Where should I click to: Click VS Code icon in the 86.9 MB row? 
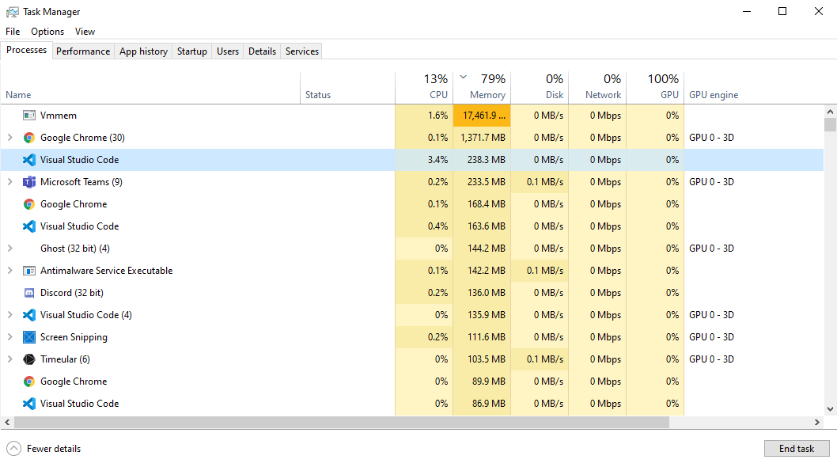29,404
